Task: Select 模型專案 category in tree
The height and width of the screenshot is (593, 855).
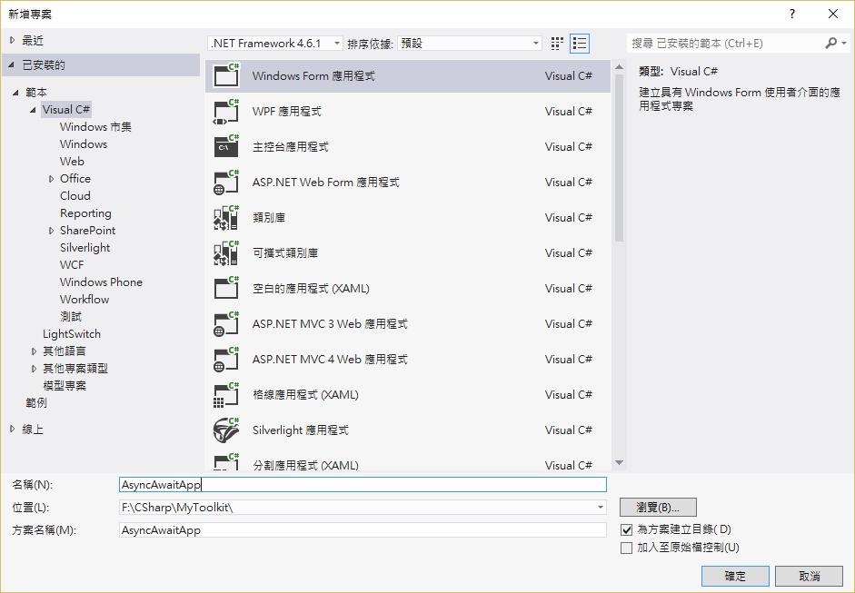Action: [x=65, y=386]
